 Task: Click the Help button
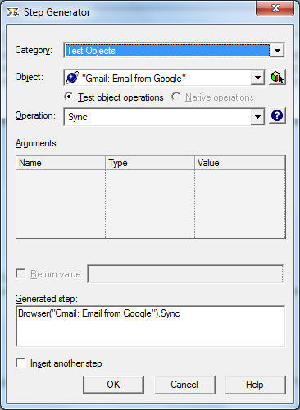click(x=255, y=385)
